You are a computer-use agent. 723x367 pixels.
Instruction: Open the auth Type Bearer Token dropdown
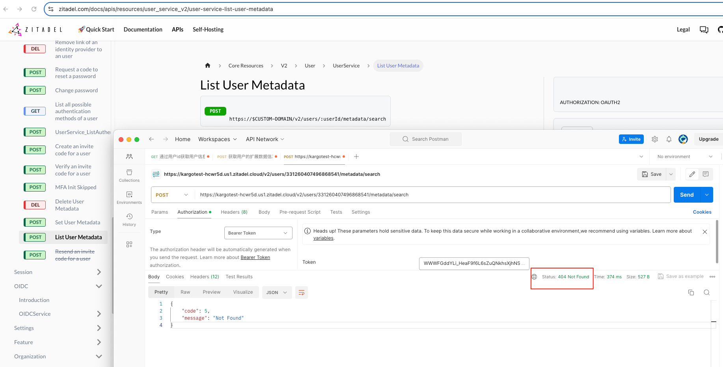point(258,233)
